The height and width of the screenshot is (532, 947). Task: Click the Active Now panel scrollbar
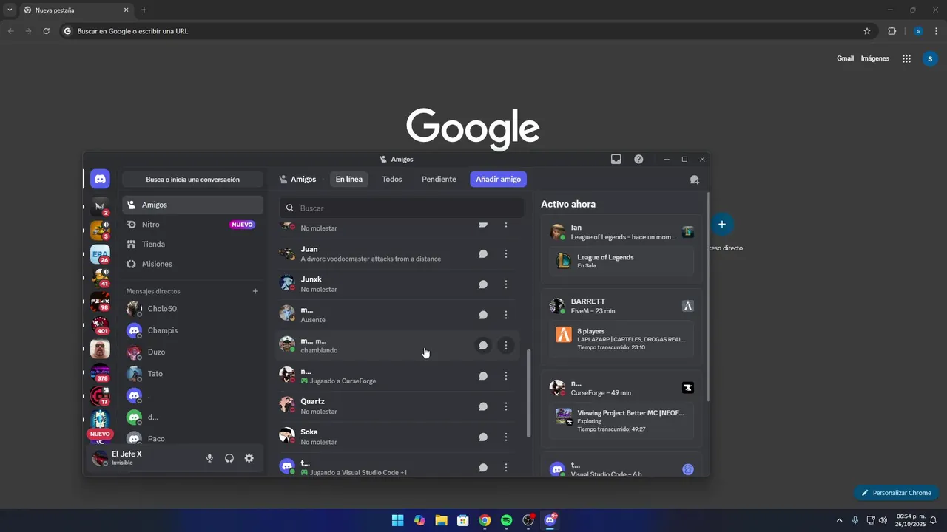click(x=707, y=297)
